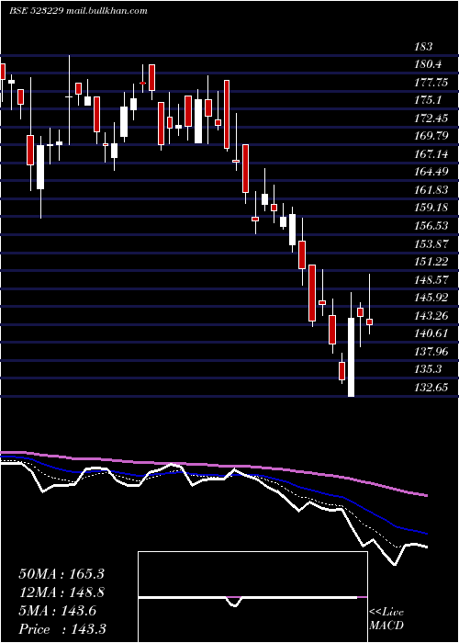Click the 177.75 price axis label
The width and height of the screenshot is (459, 643).
tap(431, 83)
